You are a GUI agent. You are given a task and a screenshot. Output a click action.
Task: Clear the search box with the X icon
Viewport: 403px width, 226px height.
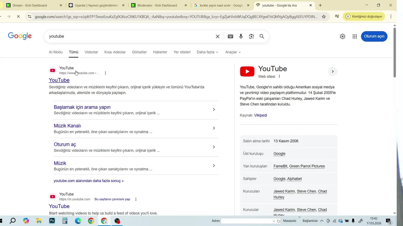pyautogui.click(x=218, y=36)
